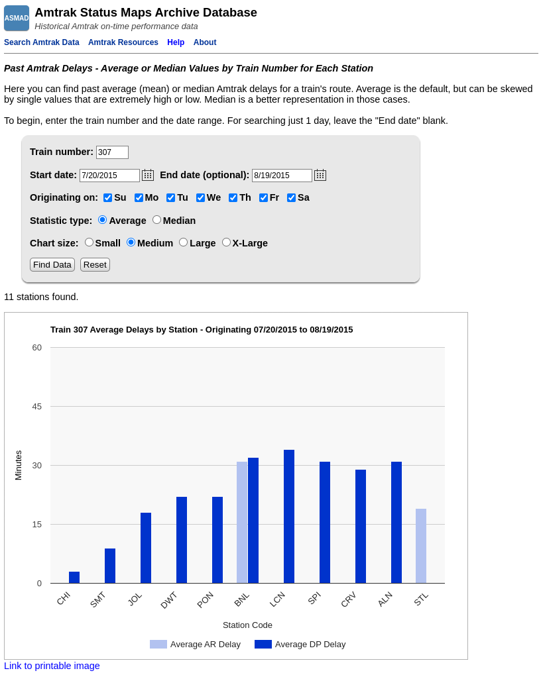The height and width of the screenshot is (679, 543).
Task: Uncheck the Fr originating day checkbox
Action: tap(263, 198)
